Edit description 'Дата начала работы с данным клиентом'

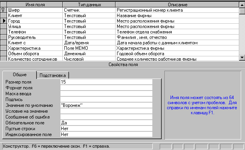pyautogui.click(x=177, y=43)
